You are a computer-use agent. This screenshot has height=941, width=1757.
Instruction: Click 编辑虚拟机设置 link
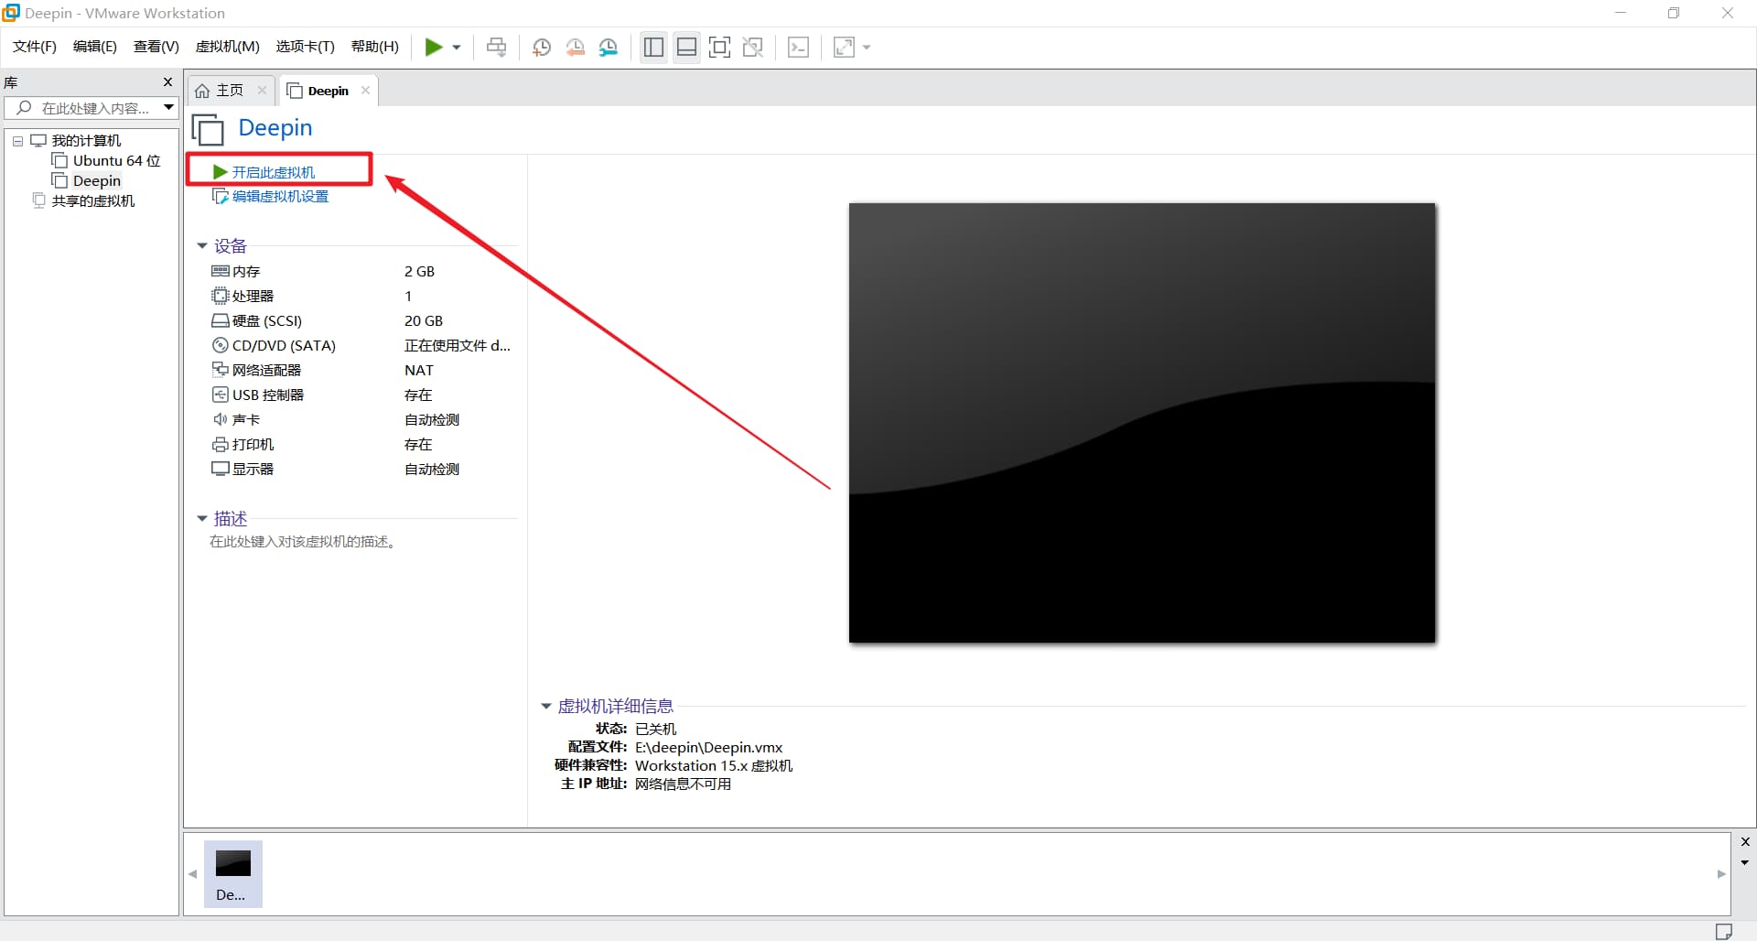[x=270, y=196]
